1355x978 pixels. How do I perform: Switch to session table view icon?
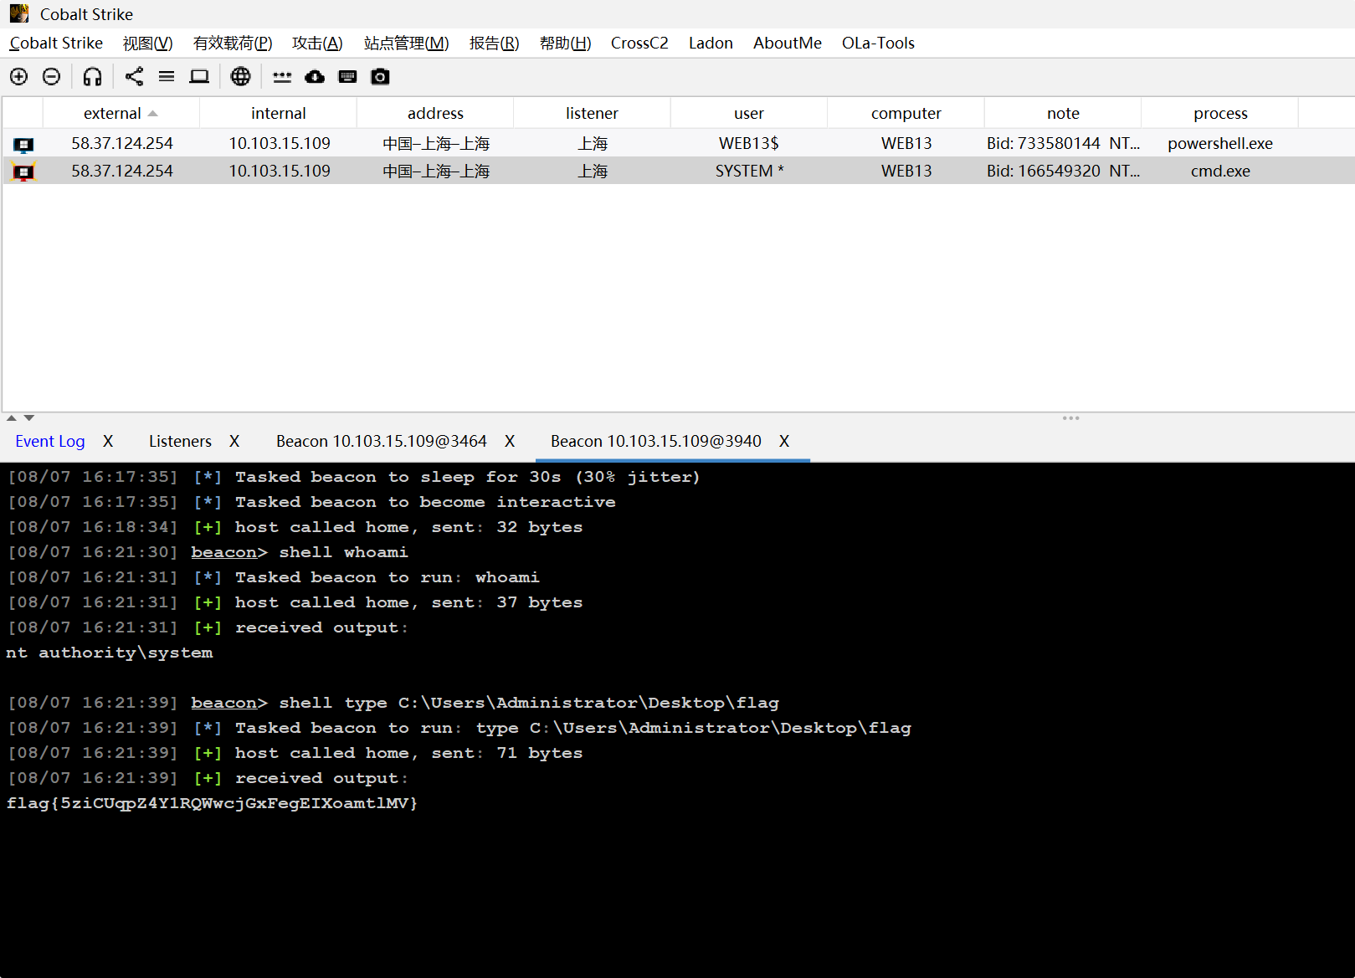click(167, 77)
